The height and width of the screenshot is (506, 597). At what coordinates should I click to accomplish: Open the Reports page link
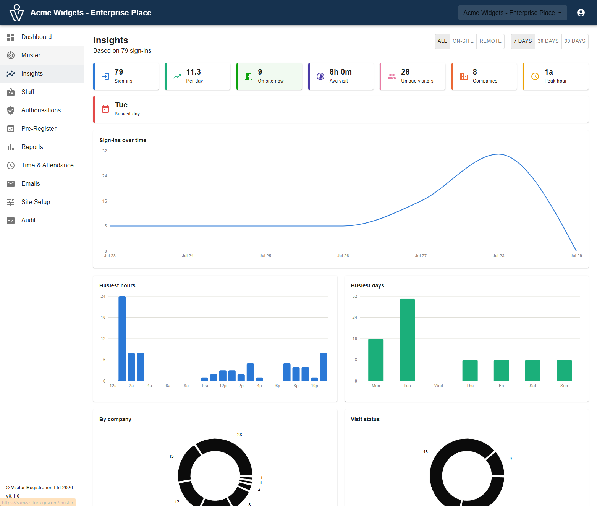(42, 147)
